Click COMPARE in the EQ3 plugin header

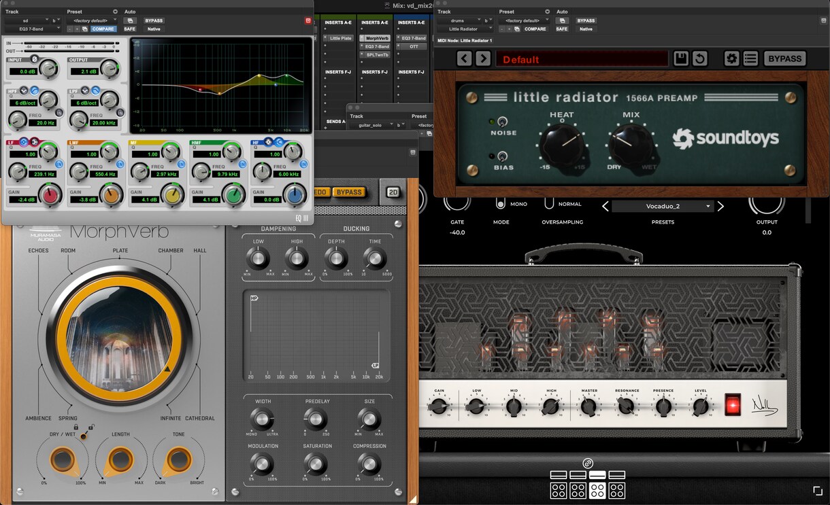pyautogui.click(x=104, y=29)
